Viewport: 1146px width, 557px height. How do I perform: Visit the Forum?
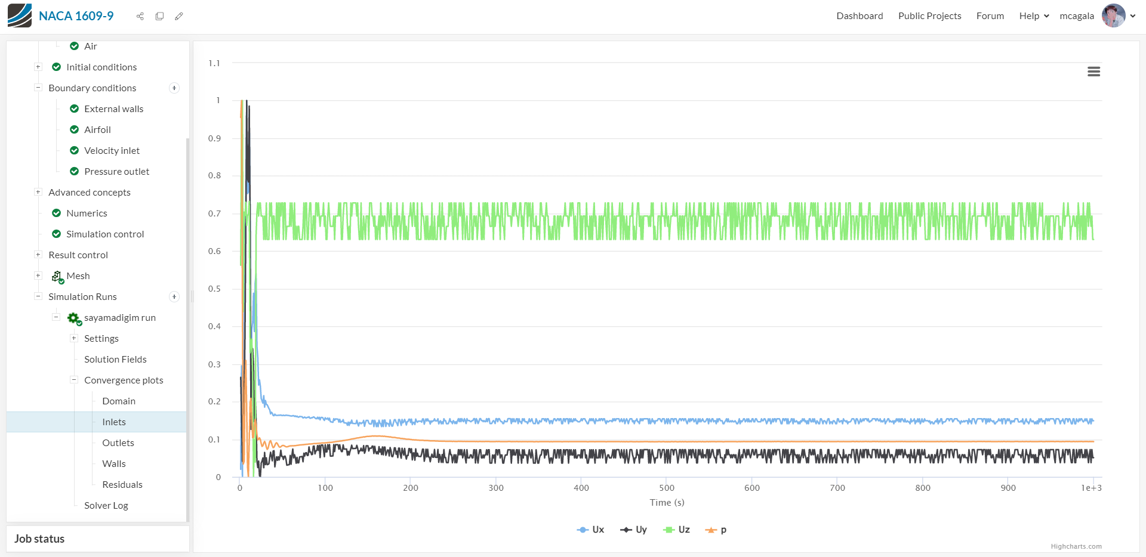coord(990,16)
